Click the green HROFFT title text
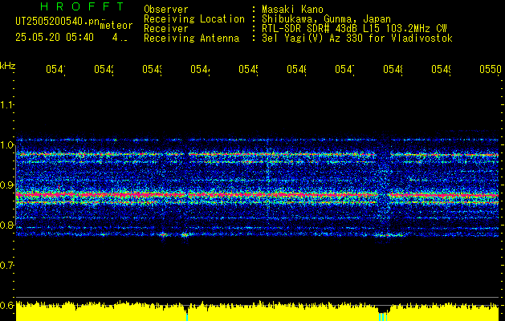Image resolution: width=505 pixels, height=321 pixels. pos(82,6)
